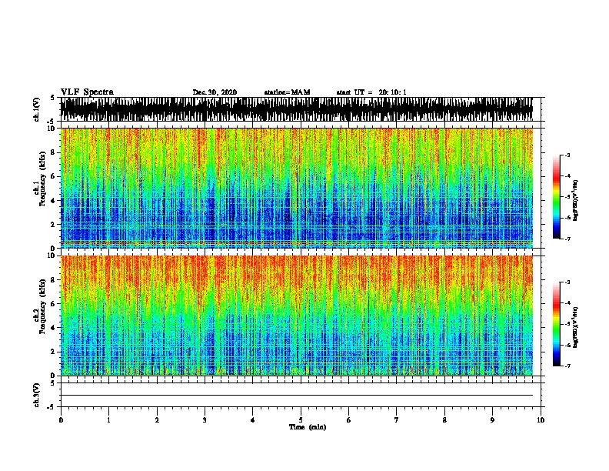Click time axis tick label "4"

[253, 420]
